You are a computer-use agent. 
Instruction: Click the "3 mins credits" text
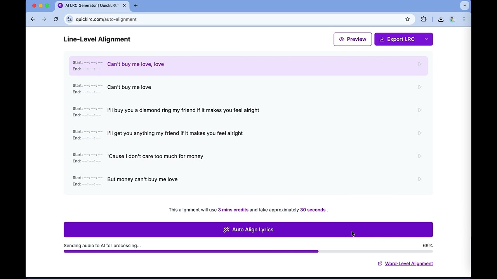pyautogui.click(x=233, y=210)
